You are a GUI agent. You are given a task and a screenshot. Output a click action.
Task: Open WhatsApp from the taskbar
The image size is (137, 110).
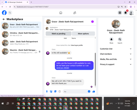coord(19,99)
